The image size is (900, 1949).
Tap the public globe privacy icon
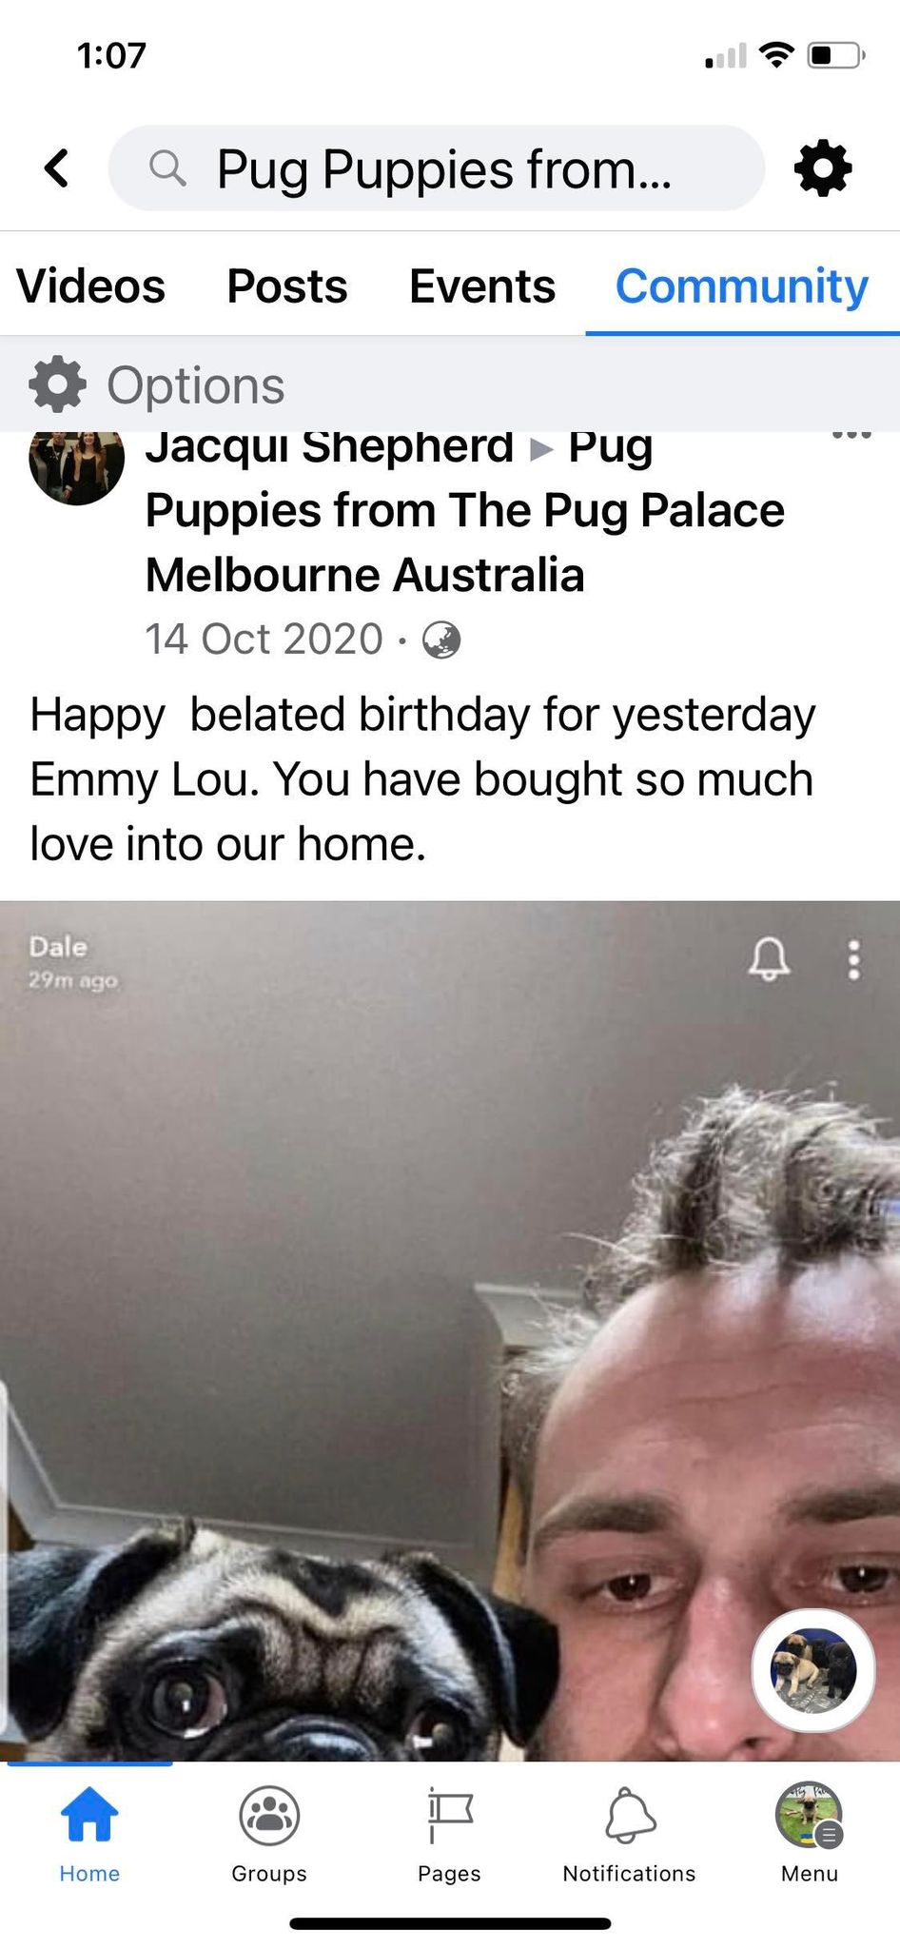coord(441,640)
